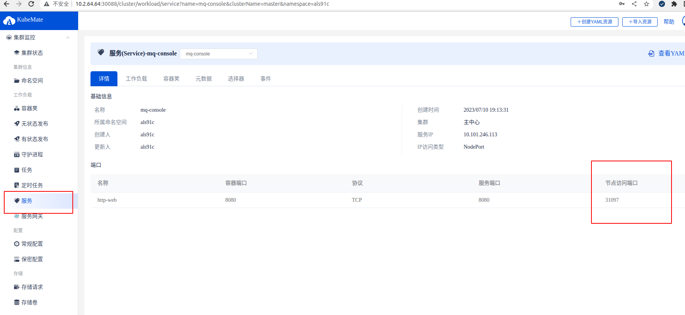Open the storage volumes (存储卷) page

pos(29,302)
